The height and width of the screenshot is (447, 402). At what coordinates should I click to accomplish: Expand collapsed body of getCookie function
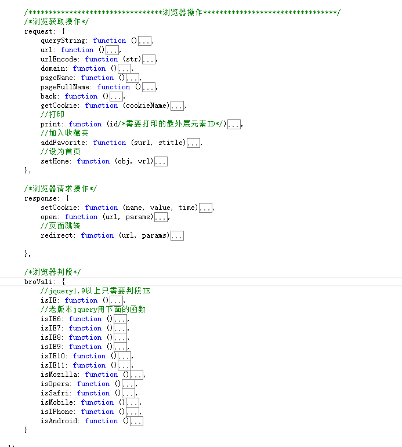(x=177, y=106)
